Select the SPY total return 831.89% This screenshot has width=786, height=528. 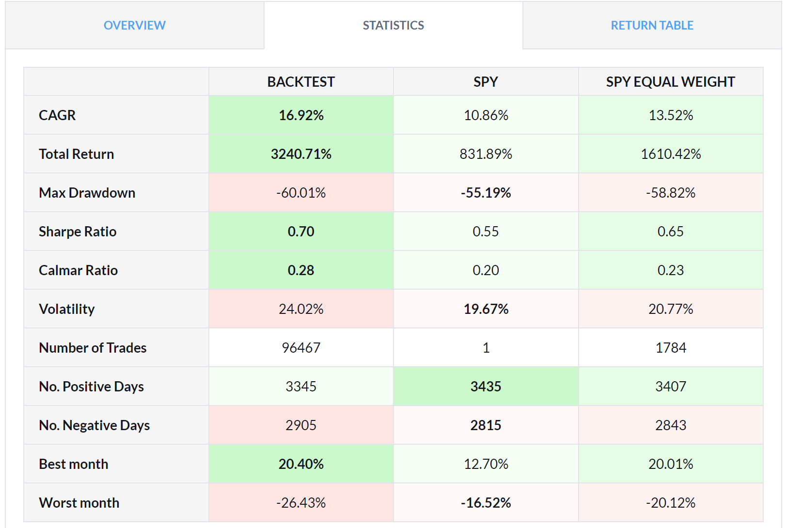click(x=486, y=154)
